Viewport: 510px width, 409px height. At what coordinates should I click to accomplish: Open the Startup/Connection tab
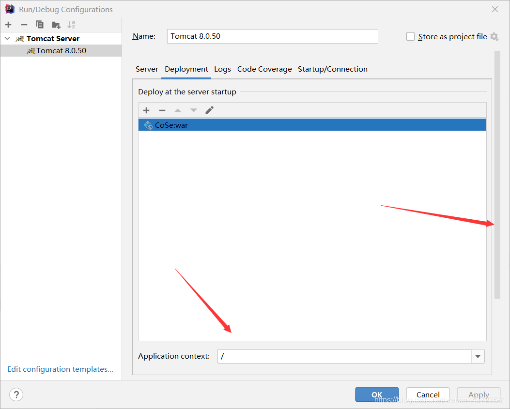(332, 69)
